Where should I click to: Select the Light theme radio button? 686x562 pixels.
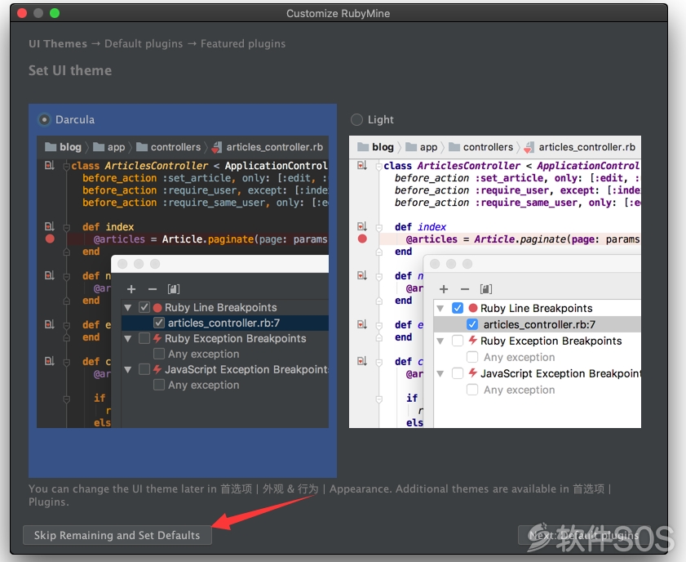tap(356, 119)
